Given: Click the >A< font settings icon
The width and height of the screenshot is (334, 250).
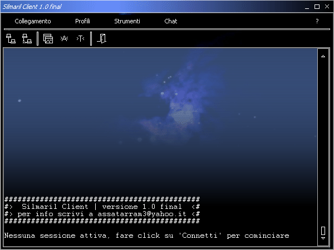Looking at the screenshot, I should tap(64, 38).
